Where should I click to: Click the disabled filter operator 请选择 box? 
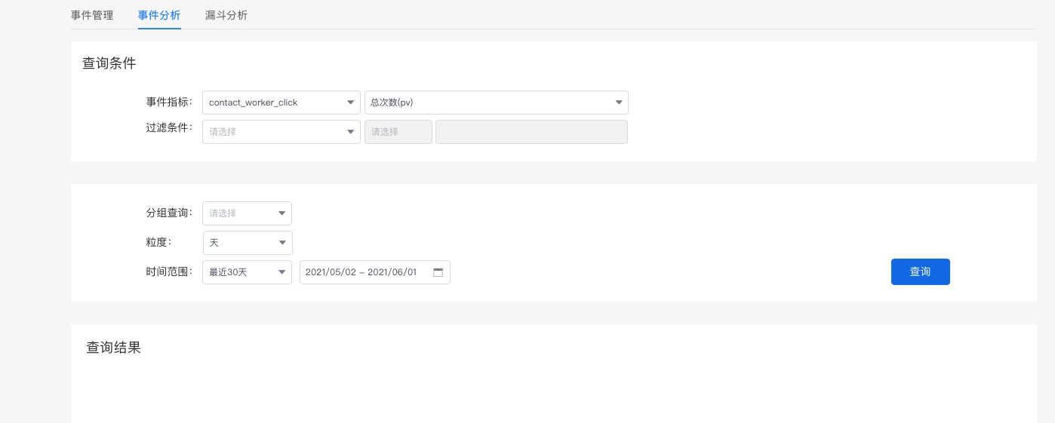click(x=398, y=132)
